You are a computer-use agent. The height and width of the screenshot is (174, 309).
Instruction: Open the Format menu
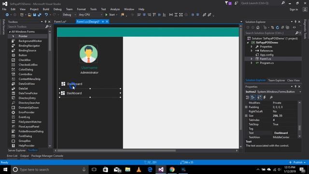(x=81, y=9)
